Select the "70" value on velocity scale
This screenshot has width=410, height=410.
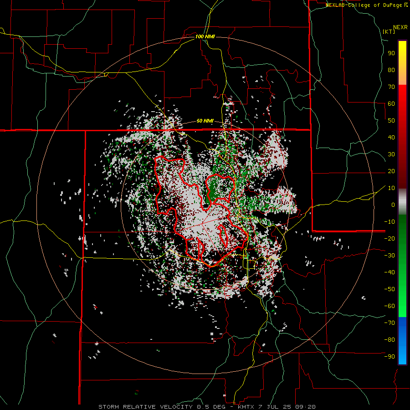click(x=391, y=87)
